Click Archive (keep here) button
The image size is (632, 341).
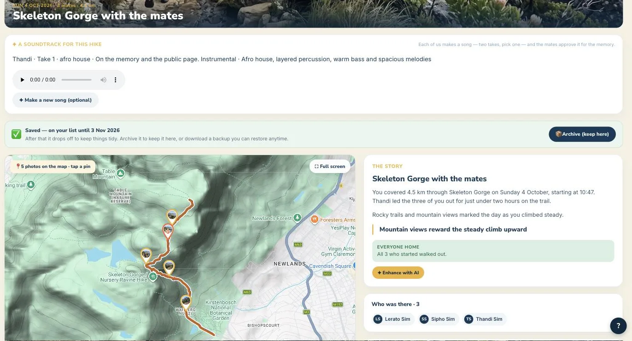(x=582, y=134)
